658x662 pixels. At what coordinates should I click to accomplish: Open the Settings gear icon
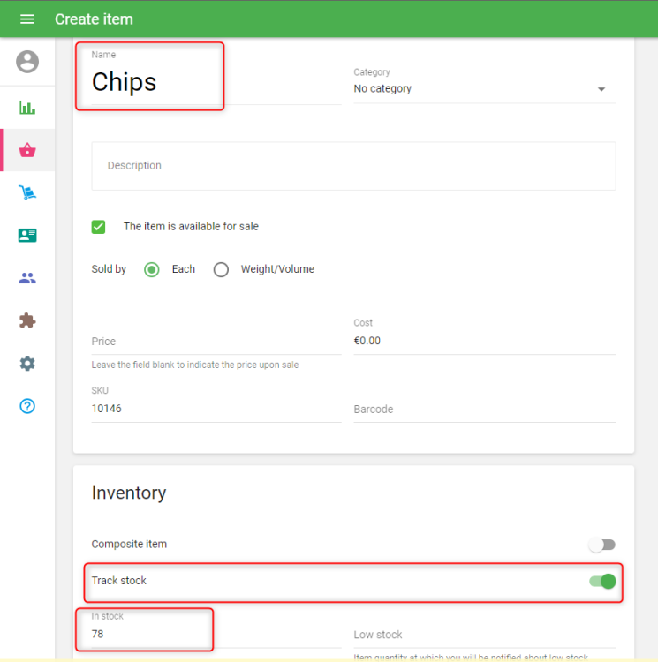[27, 364]
